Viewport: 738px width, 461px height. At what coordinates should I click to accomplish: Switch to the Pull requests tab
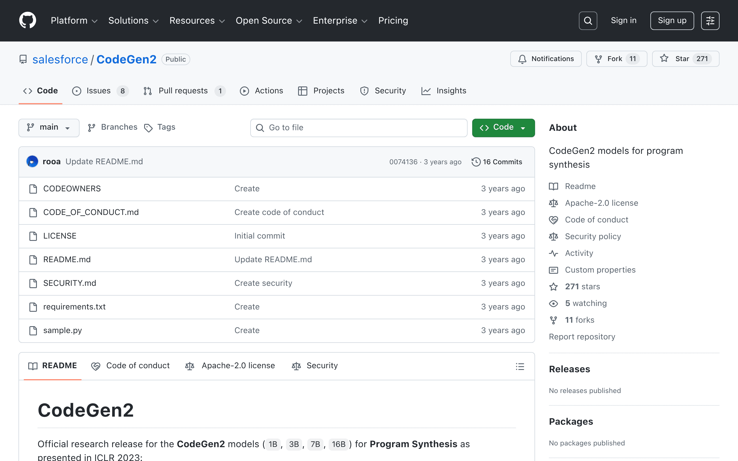[184, 91]
